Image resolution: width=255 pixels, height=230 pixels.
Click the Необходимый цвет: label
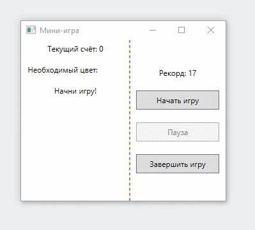[x=63, y=70]
